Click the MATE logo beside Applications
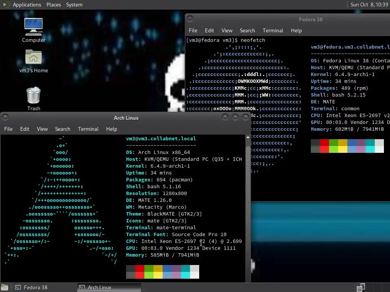The height and width of the screenshot is (292, 390). click(x=6, y=5)
